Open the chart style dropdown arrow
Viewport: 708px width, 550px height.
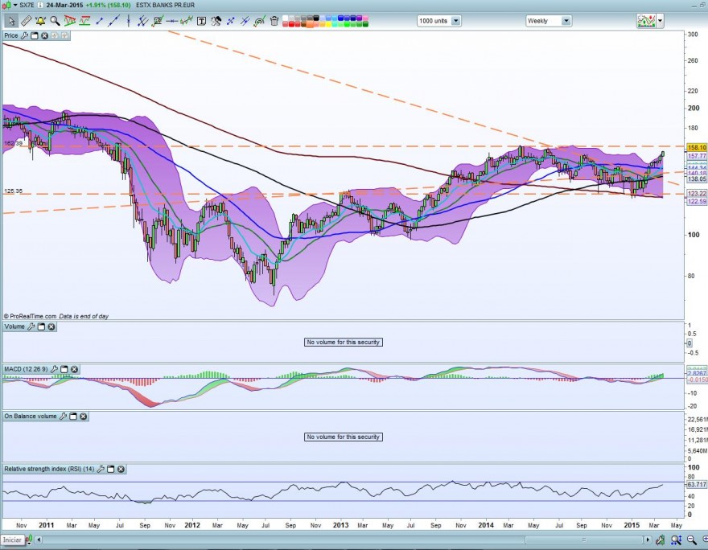tap(660, 21)
